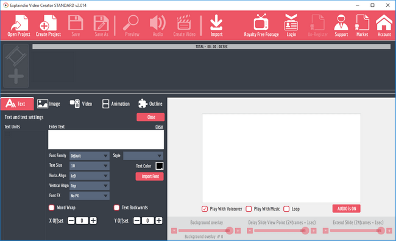Click the black Text Color swatch
This screenshot has height=241, width=396.
[x=160, y=166]
